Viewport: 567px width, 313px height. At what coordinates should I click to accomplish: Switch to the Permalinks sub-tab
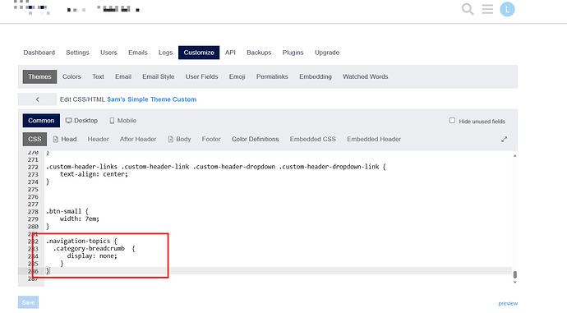[272, 76]
